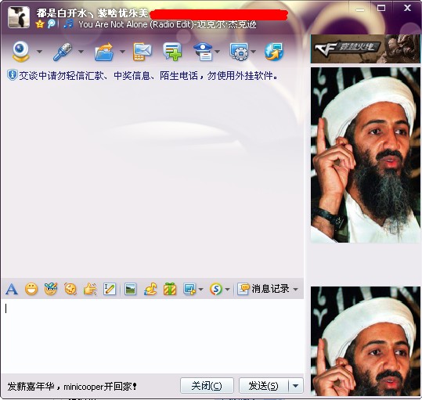Click the monitor with gear application icon

(x=239, y=52)
